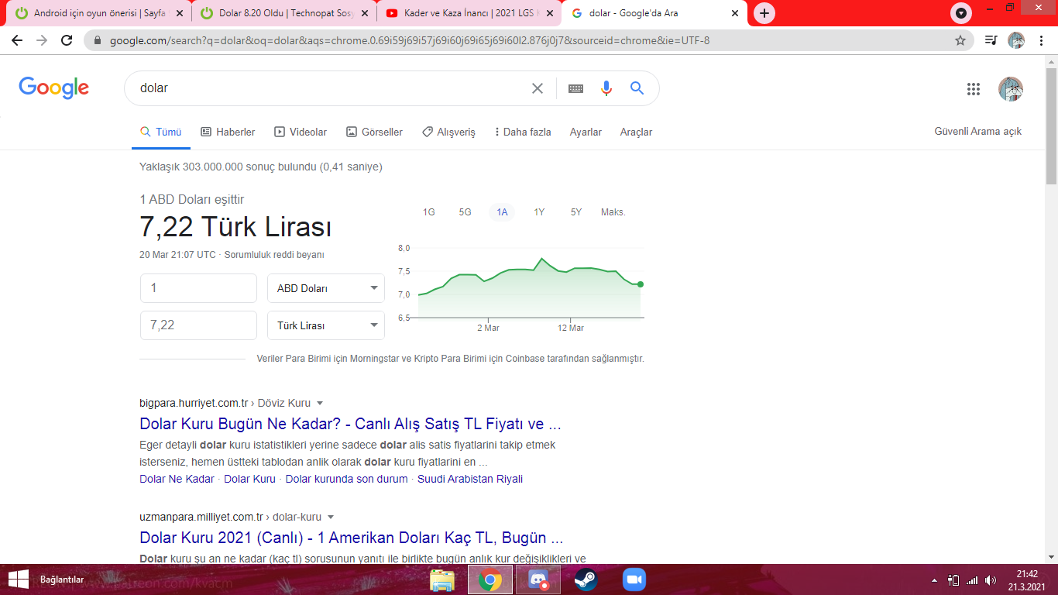The height and width of the screenshot is (595, 1058).
Task: Open the Chrome tab search dropdown
Action: pyautogui.click(x=961, y=13)
